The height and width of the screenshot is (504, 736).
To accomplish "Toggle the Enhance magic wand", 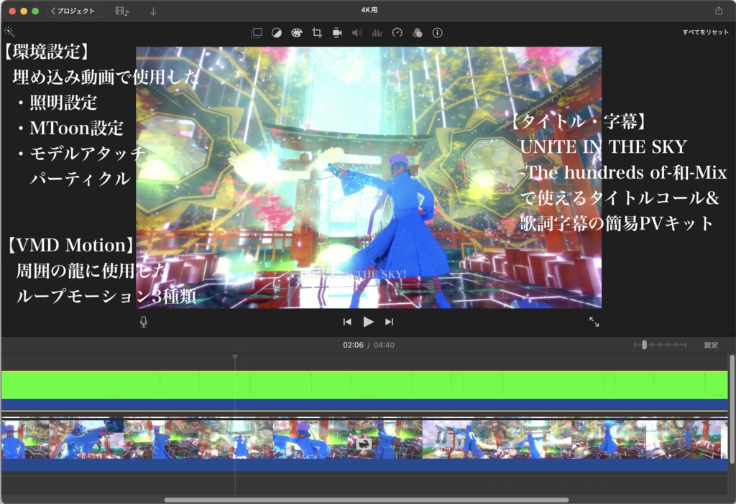I will click(9, 32).
